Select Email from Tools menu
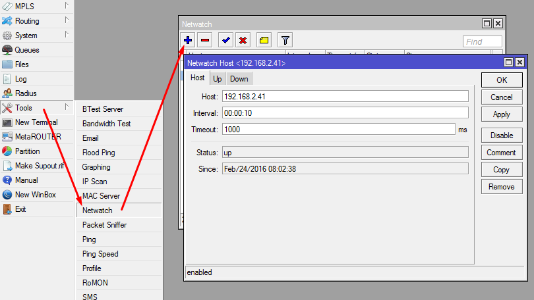This screenshot has height=300, width=534. point(119,138)
